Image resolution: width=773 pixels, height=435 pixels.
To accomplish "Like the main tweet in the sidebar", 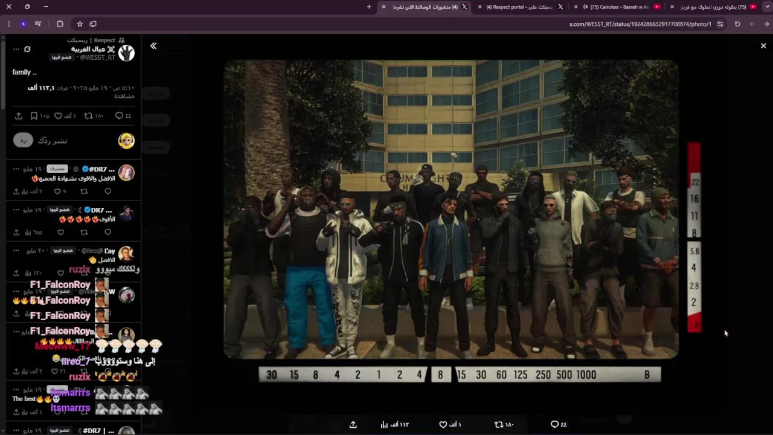I will coord(65,116).
